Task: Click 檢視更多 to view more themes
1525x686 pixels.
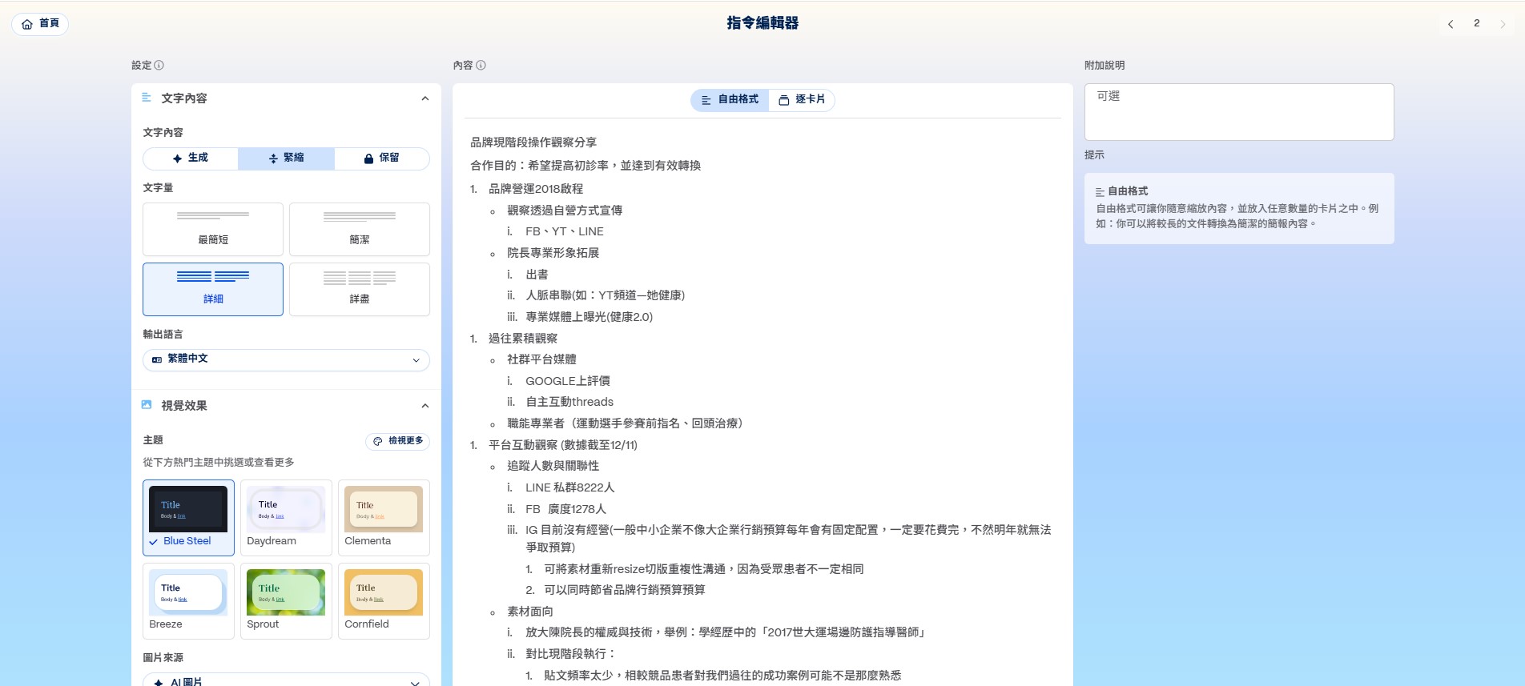Action: click(x=398, y=441)
